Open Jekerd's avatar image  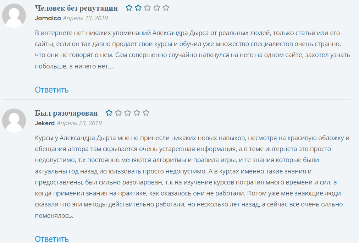(x=14, y=121)
